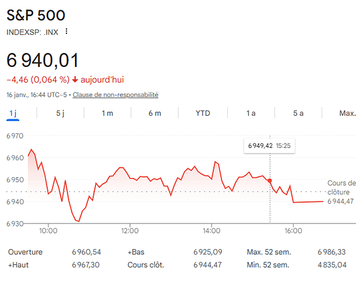Click the Ouverture value 6 960,54

(86, 252)
